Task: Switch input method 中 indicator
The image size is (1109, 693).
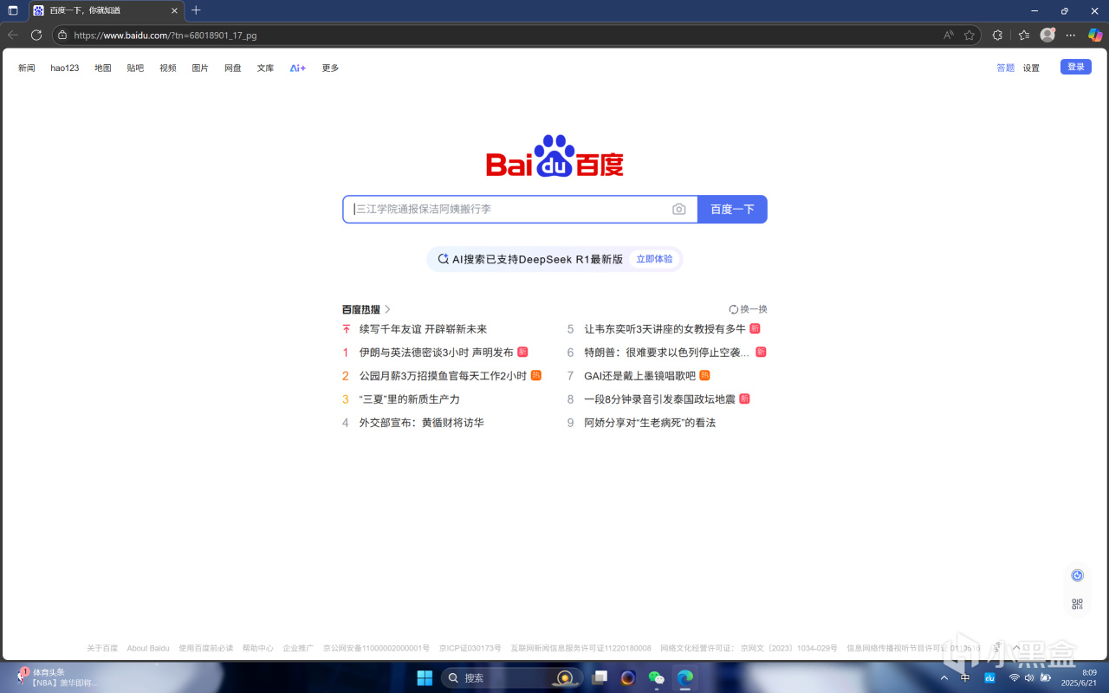Action: [965, 677]
